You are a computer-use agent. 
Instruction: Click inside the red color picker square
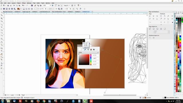coord(84,60)
